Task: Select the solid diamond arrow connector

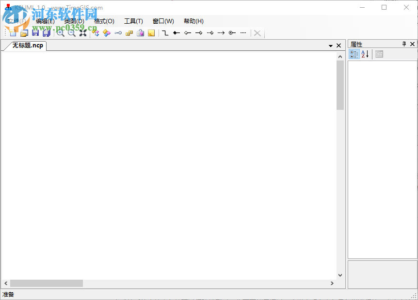Action: [177, 33]
